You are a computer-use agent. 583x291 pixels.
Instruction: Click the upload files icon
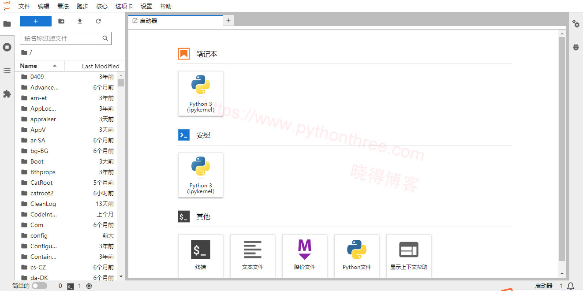[80, 21]
